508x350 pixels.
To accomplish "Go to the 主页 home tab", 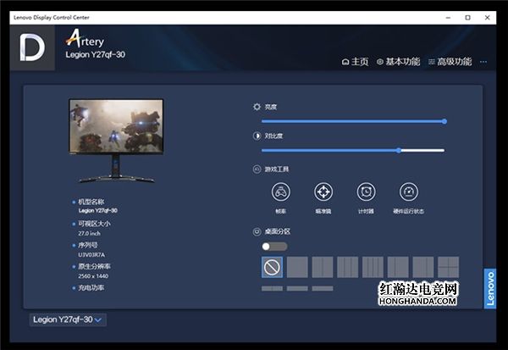I will pos(356,62).
